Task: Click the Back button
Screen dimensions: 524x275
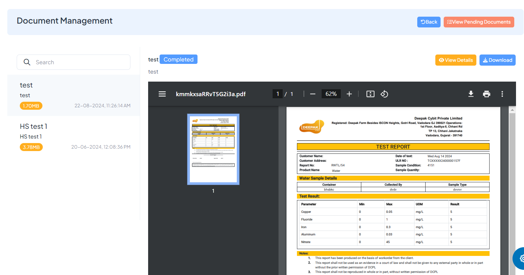Action: click(x=429, y=22)
